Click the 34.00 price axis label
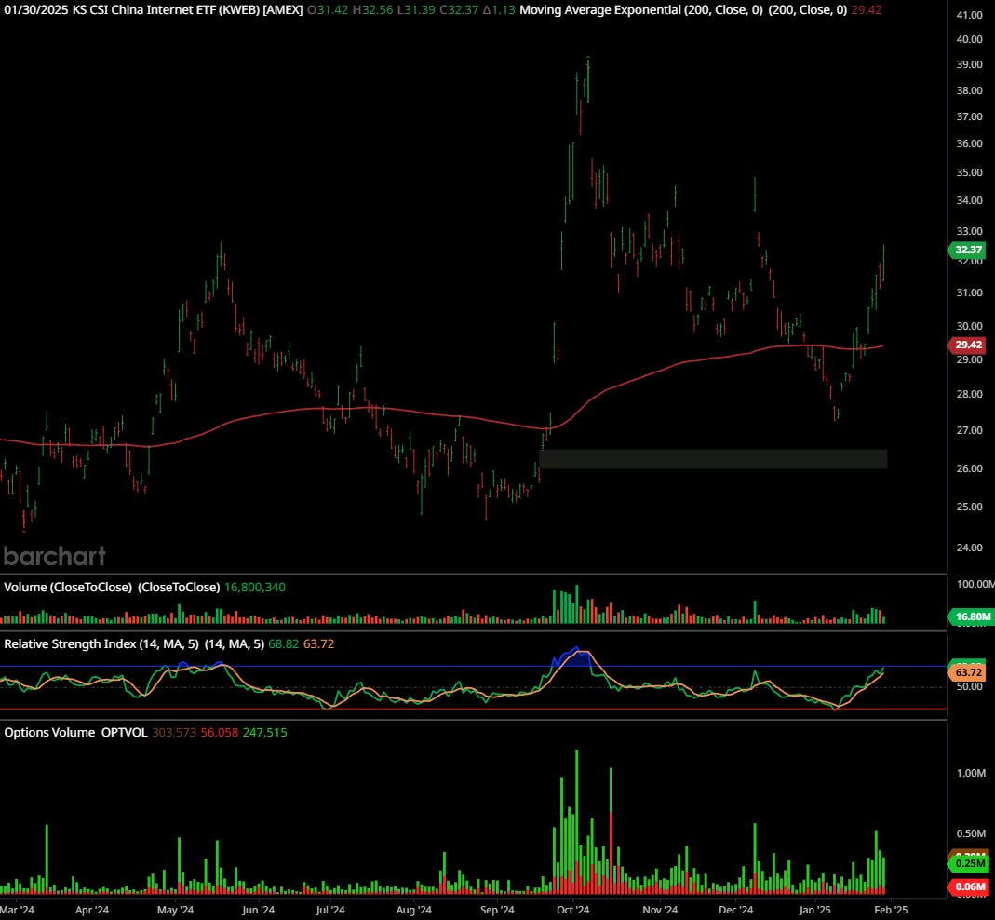The image size is (995, 920). click(x=969, y=200)
